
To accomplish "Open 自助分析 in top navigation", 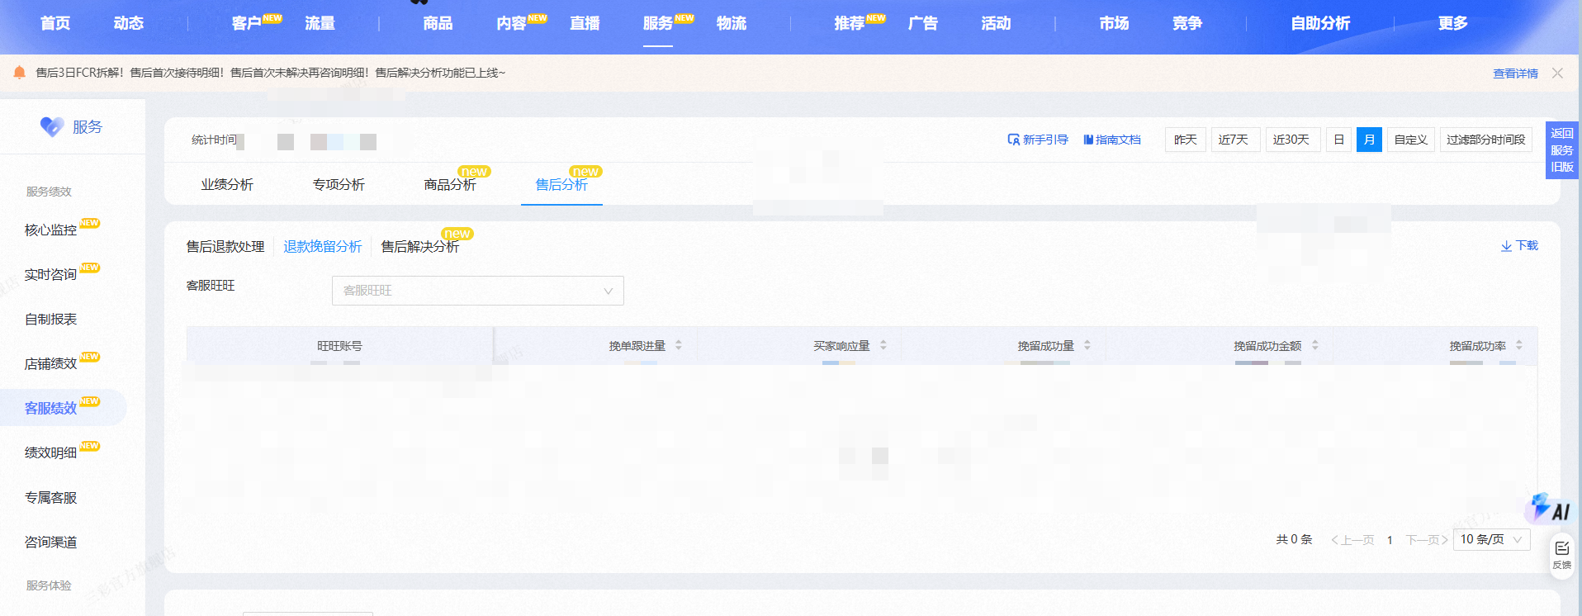I will click(1320, 23).
